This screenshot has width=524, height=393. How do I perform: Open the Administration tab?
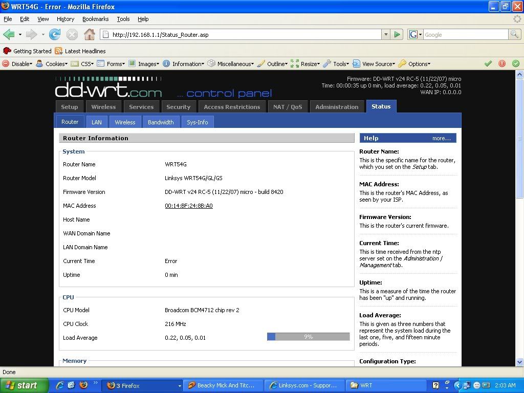tap(337, 107)
